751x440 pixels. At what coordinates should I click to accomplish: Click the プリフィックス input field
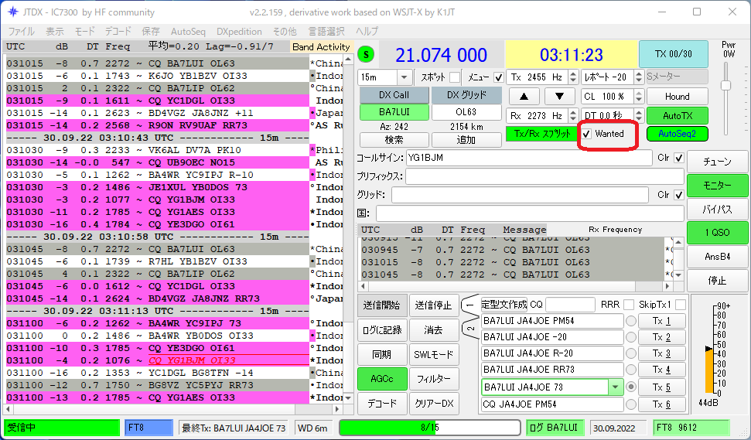click(544, 176)
